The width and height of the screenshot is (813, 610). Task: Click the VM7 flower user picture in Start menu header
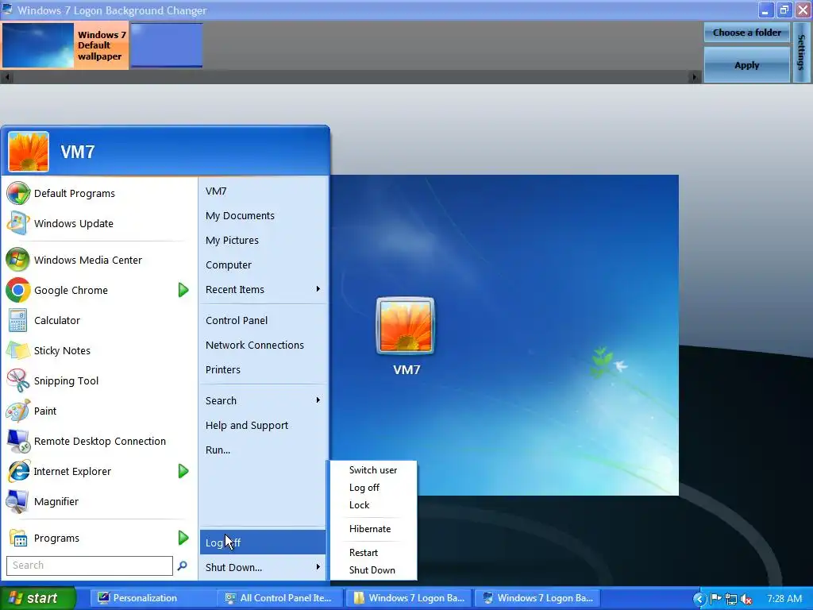click(29, 152)
